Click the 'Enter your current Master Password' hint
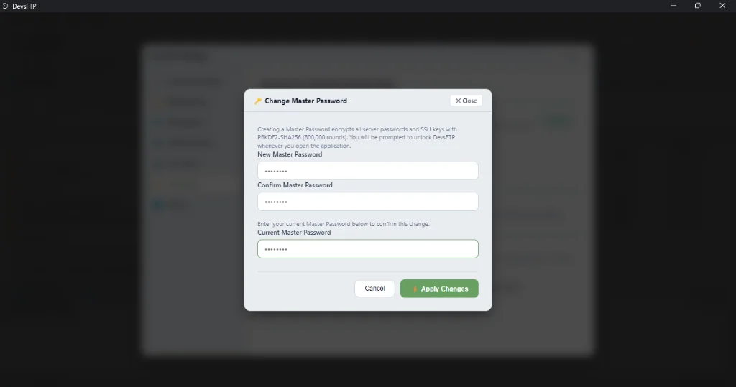This screenshot has width=736, height=387. pos(344,224)
